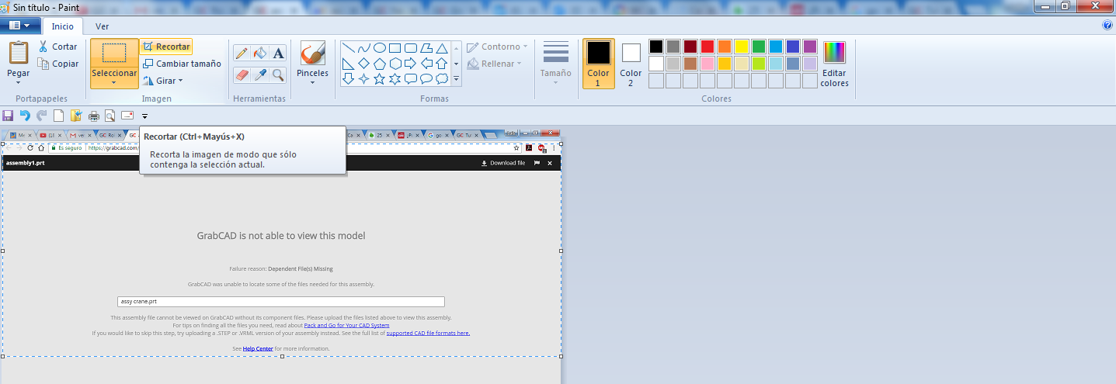This screenshot has width=1116, height=384.
Task: Pick the orange color swatch
Action: (725, 47)
